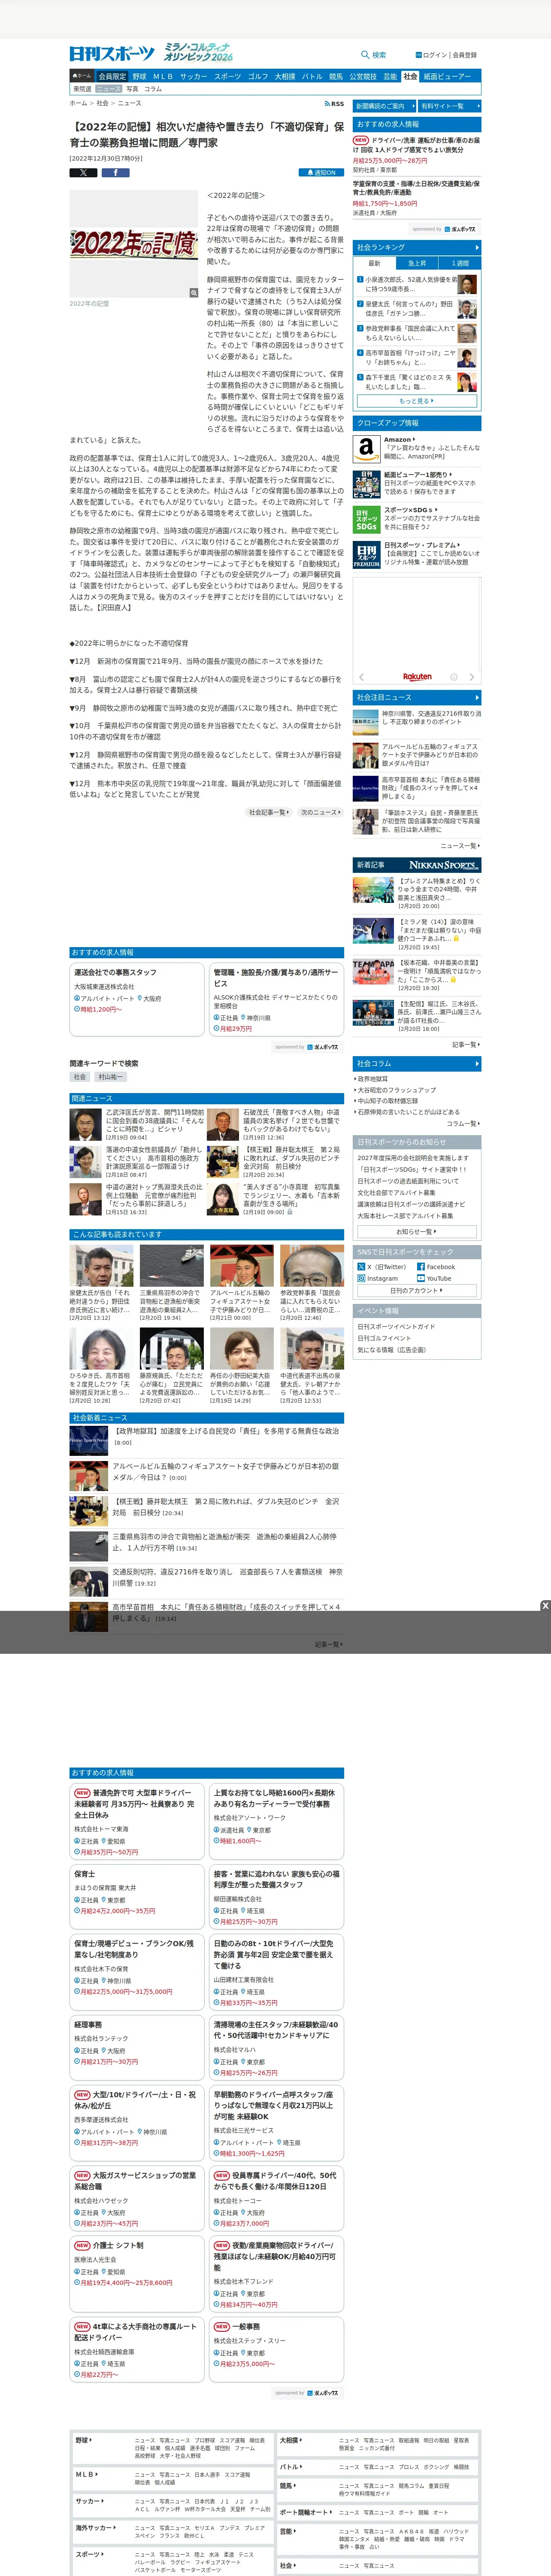This screenshot has height=2576, width=551.
Task: Enlarge the 2022年の記憶 image with magnifier icon
Action: pyautogui.click(x=194, y=293)
